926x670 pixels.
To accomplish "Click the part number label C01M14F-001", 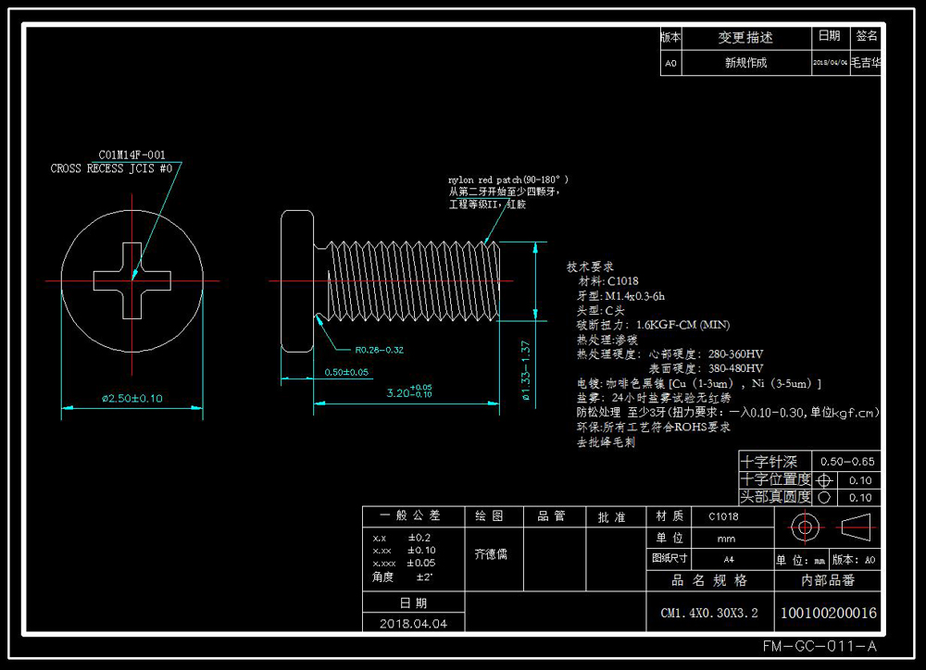I will (131, 155).
